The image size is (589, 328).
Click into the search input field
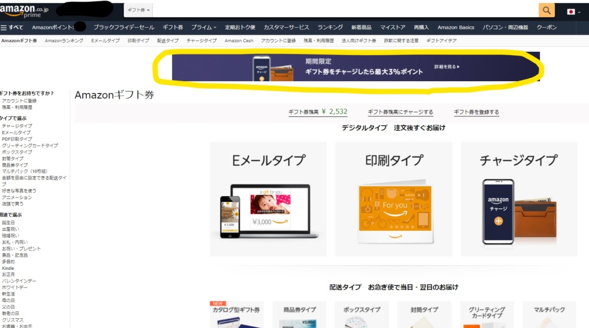[346, 10]
